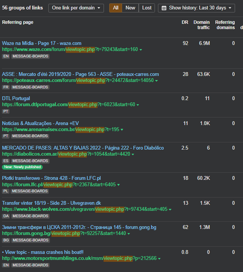Click BG language tag under forum.gong.bg row
The height and width of the screenshot is (272, 243).
click(x=6, y=240)
